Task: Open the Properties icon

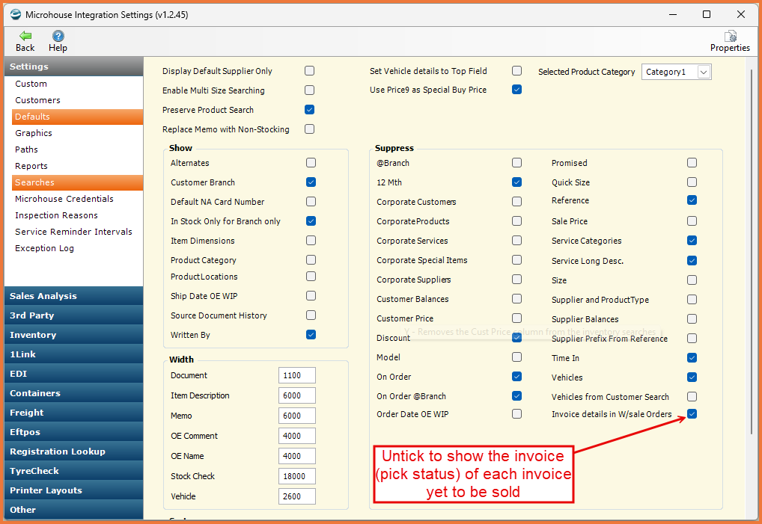Action: [730, 36]
